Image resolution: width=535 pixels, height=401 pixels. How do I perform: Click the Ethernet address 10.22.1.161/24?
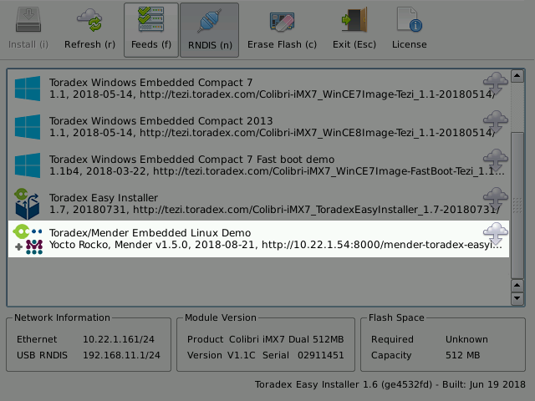coord(119,339)
